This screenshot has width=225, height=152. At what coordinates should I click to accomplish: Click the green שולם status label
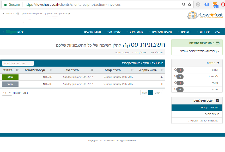click(x=10, y=77)
